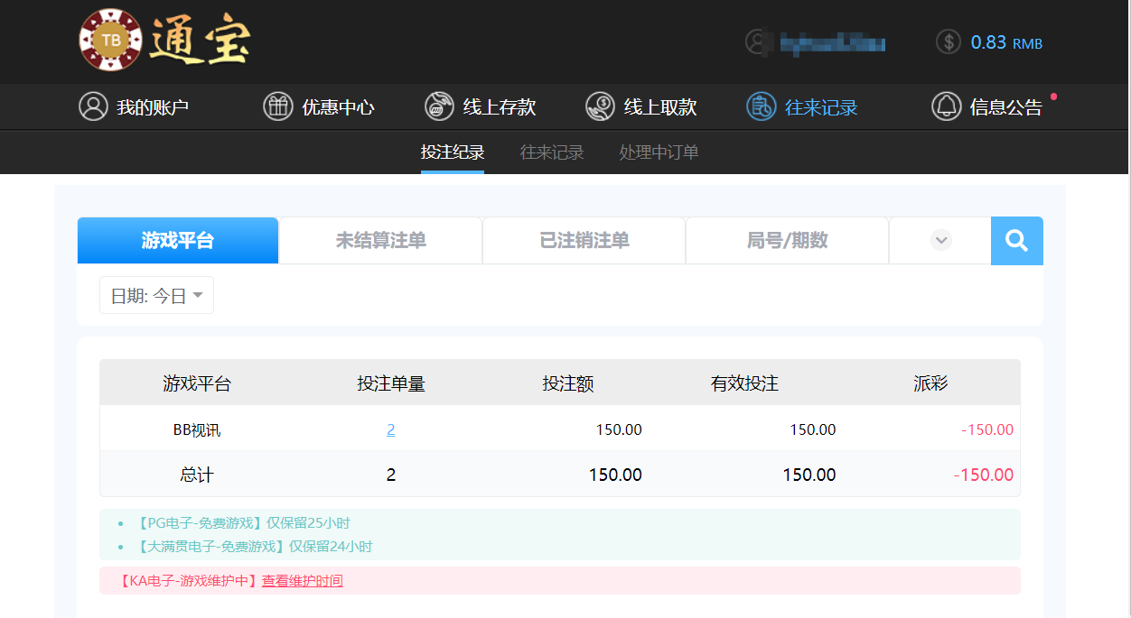Viewport: 1131px width, 618px height.
Task: Open the 我的账户 account icon
Action: (x=94, y=106)
